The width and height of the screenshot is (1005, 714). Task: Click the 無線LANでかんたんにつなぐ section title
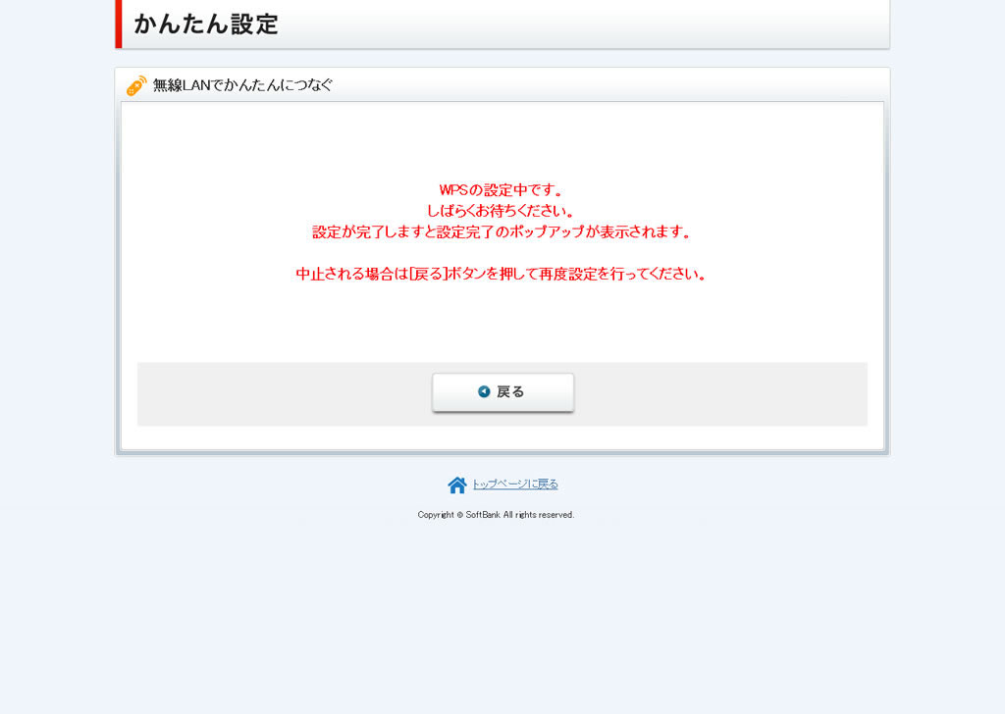click(242, 85)
